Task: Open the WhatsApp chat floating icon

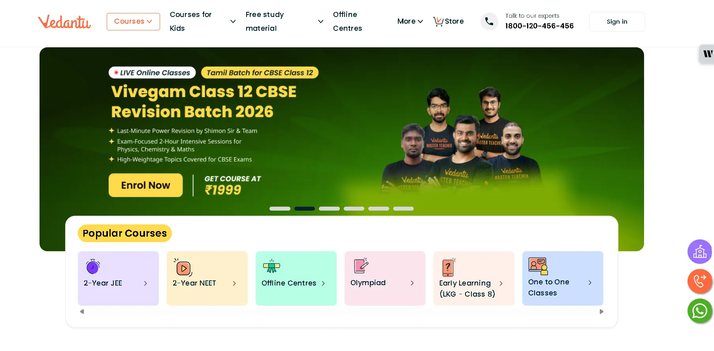Action: 700,311
